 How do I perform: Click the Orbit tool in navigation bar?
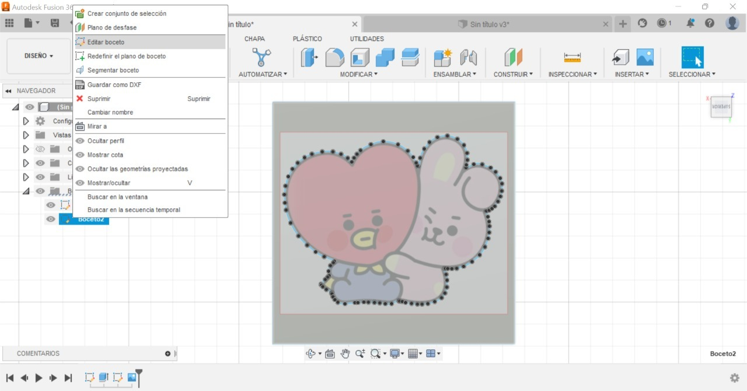click(310, 353)
